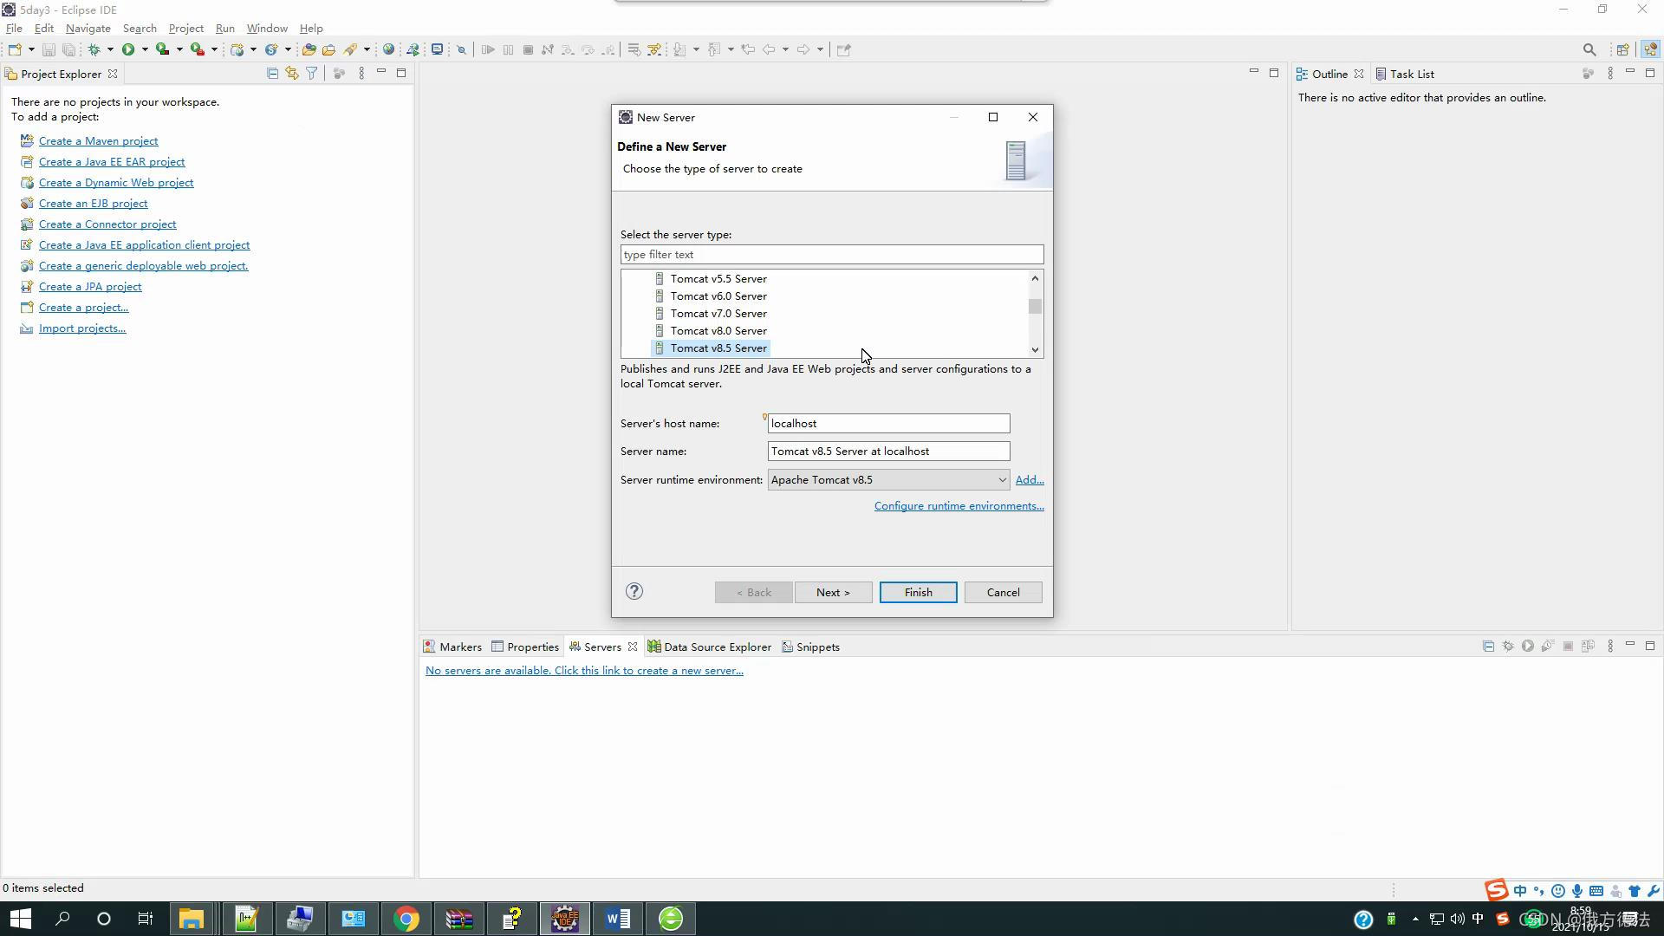
Task: Click the magnifier search icon at top right
Action: coord(1589,49)
